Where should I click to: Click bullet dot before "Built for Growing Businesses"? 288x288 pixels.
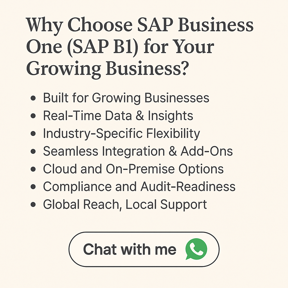coord(33,98)
